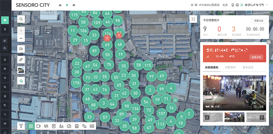Toggle the map fullscreen expand button
Viewport: 273px width, 134px height.
tap(193, 19)
